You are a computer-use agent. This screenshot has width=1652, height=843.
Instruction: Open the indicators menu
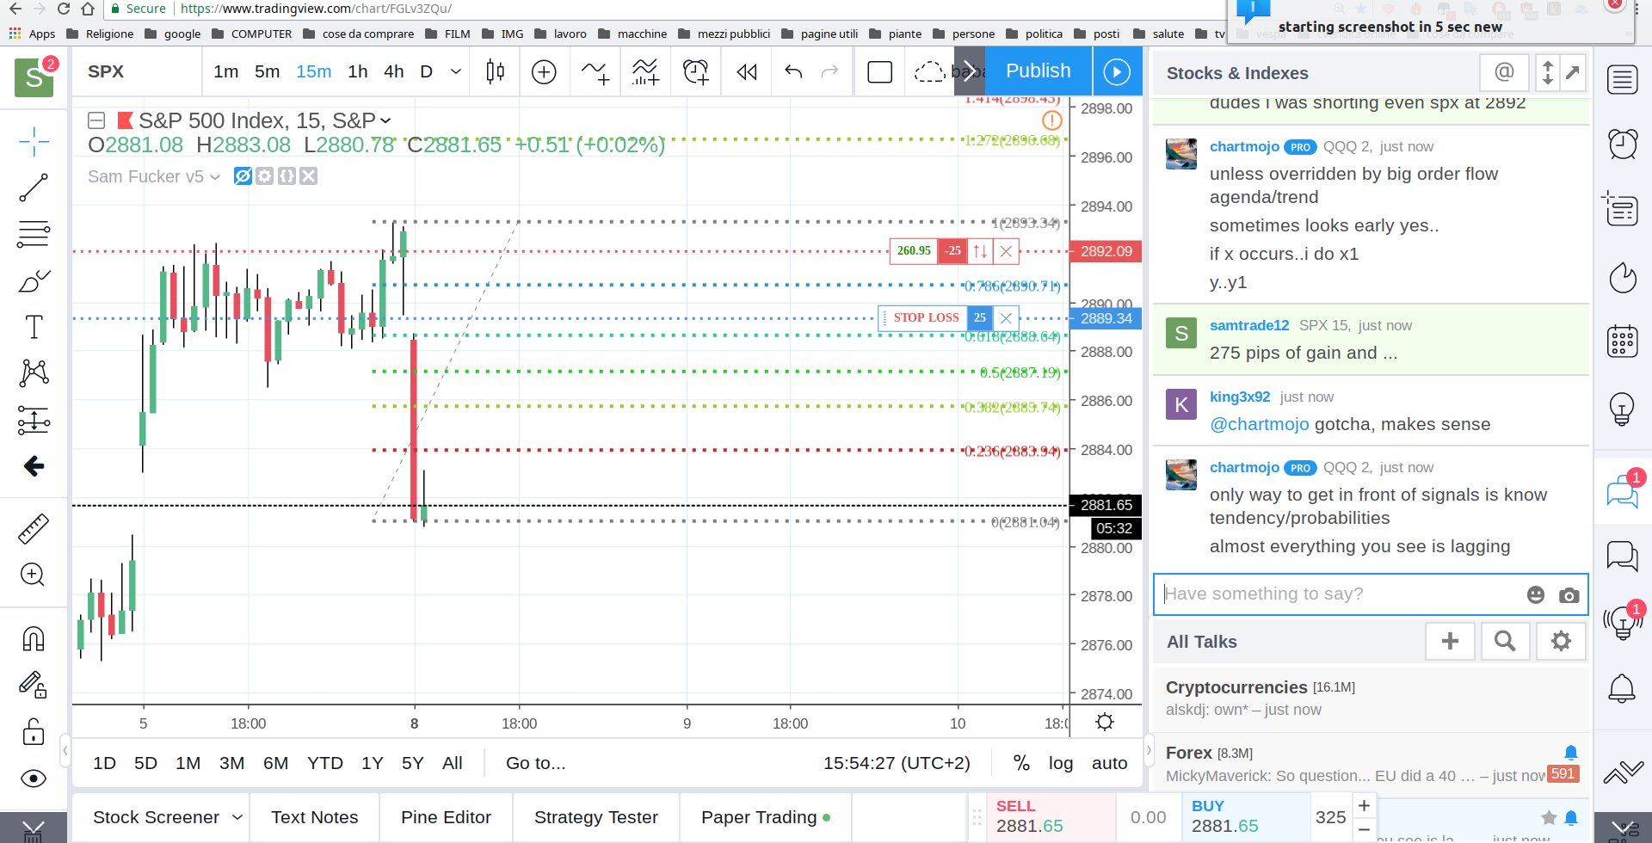click(595, 71)
